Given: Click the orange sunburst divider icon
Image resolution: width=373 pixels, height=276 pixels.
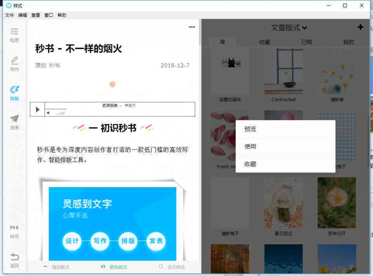Looking at the screenshot, I should (x=112, y=84).
